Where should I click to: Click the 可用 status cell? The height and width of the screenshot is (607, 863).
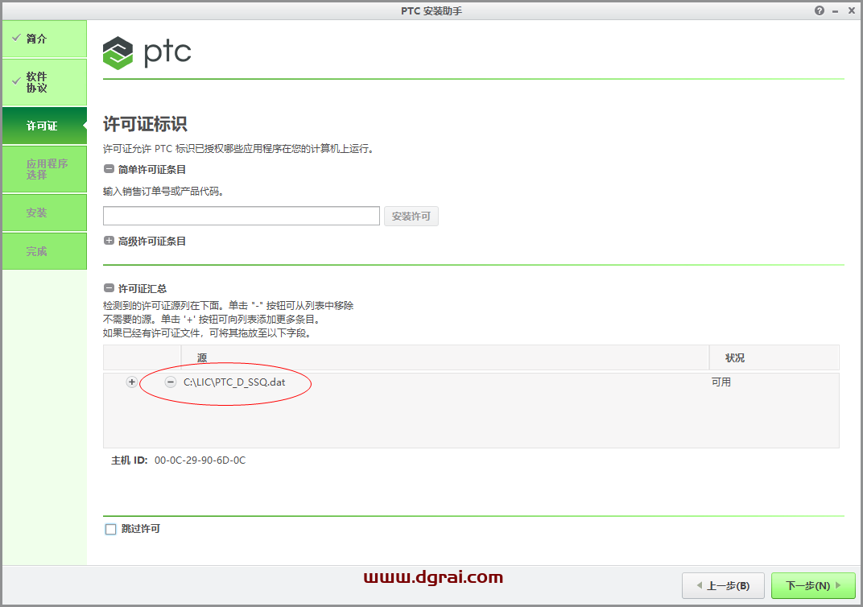point(721,382)
